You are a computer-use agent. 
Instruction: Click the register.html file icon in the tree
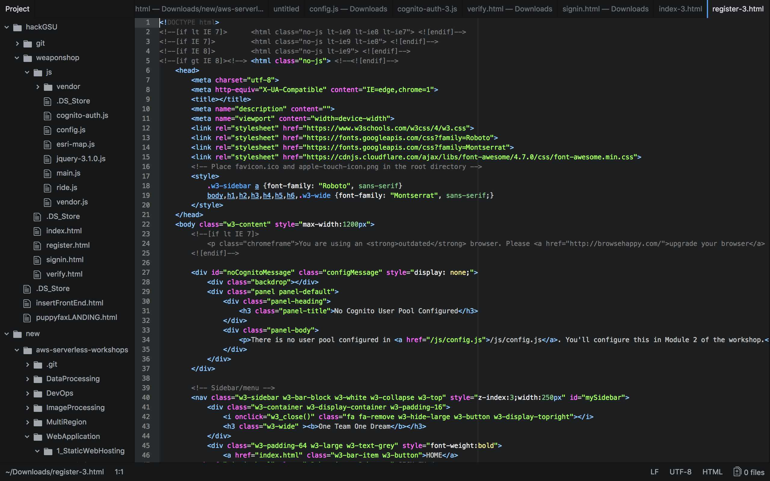[x=37, y=246]
